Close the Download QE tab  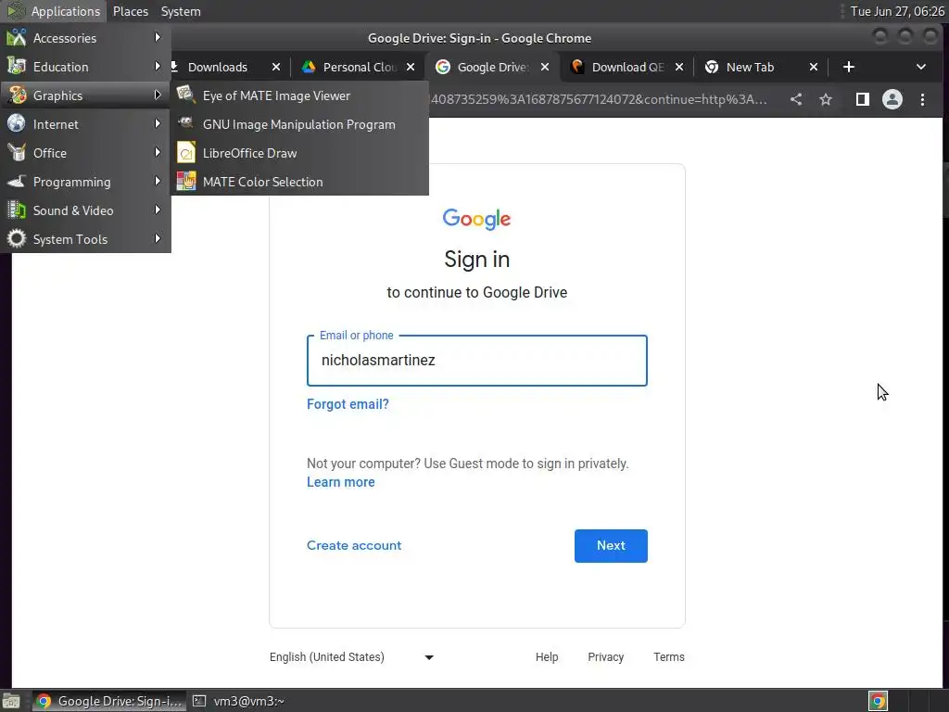click(679, 67)
